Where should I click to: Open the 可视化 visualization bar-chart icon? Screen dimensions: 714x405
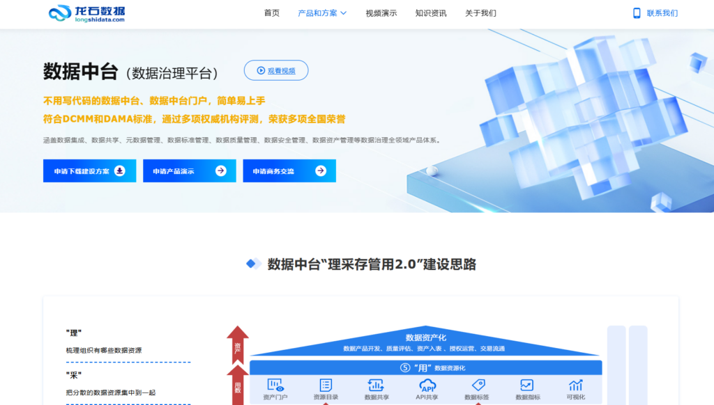pyautogui.click(x=576, y=384)
